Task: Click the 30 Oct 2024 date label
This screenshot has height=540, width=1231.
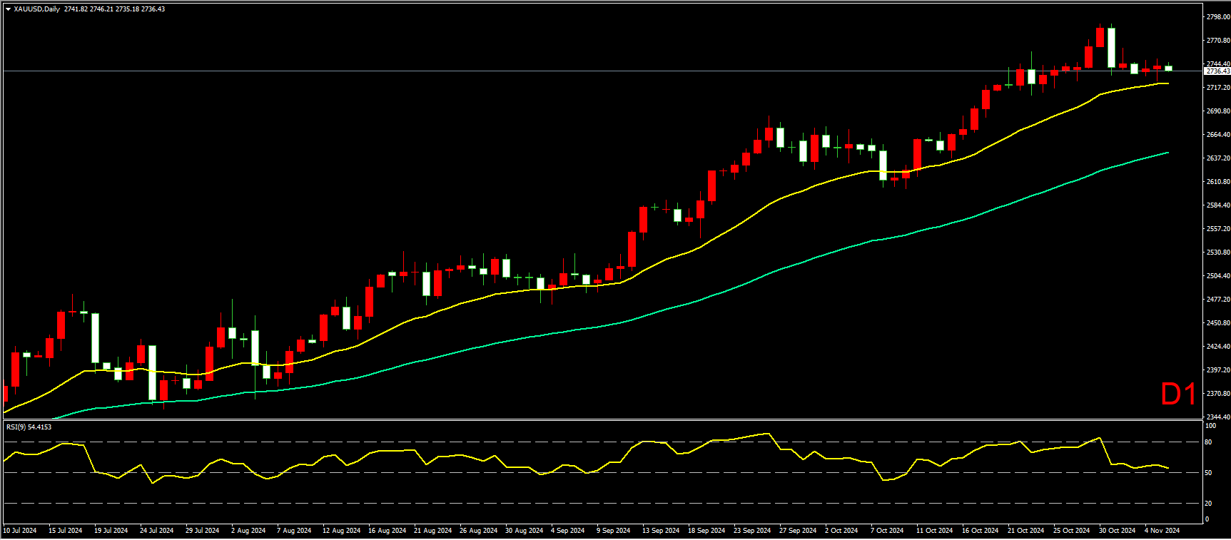Action: tap(1118, 531)
